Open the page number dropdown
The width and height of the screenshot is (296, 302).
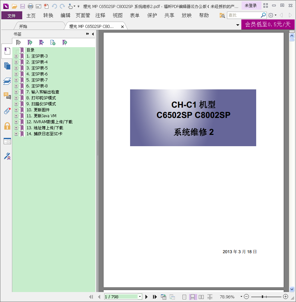[x=140, y=297]
